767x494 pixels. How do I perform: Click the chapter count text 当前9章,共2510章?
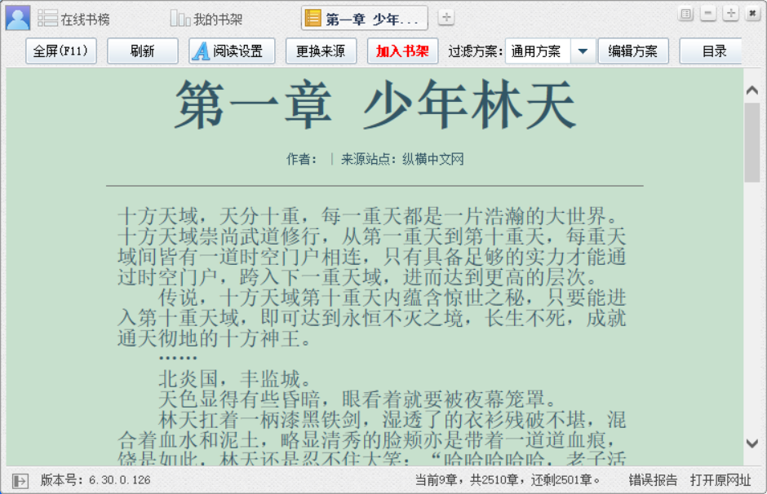click(467, 480)
